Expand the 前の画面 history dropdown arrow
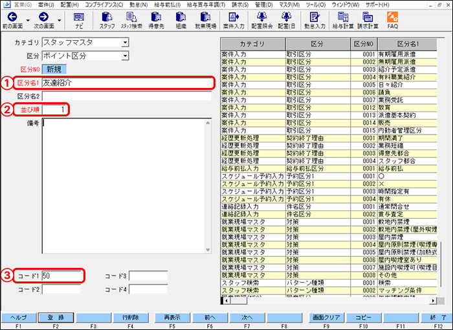The image size is (453, 330). (x=28, y=20)
